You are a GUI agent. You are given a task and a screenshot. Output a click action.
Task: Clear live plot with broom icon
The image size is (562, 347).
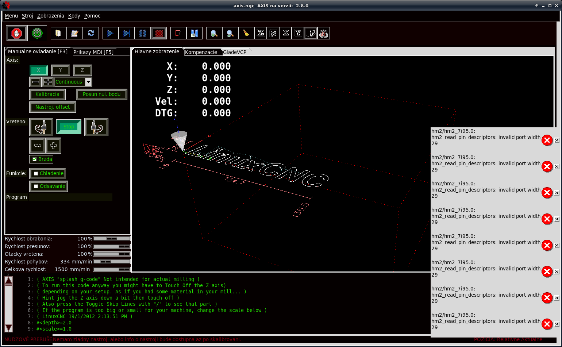point(246,33)
